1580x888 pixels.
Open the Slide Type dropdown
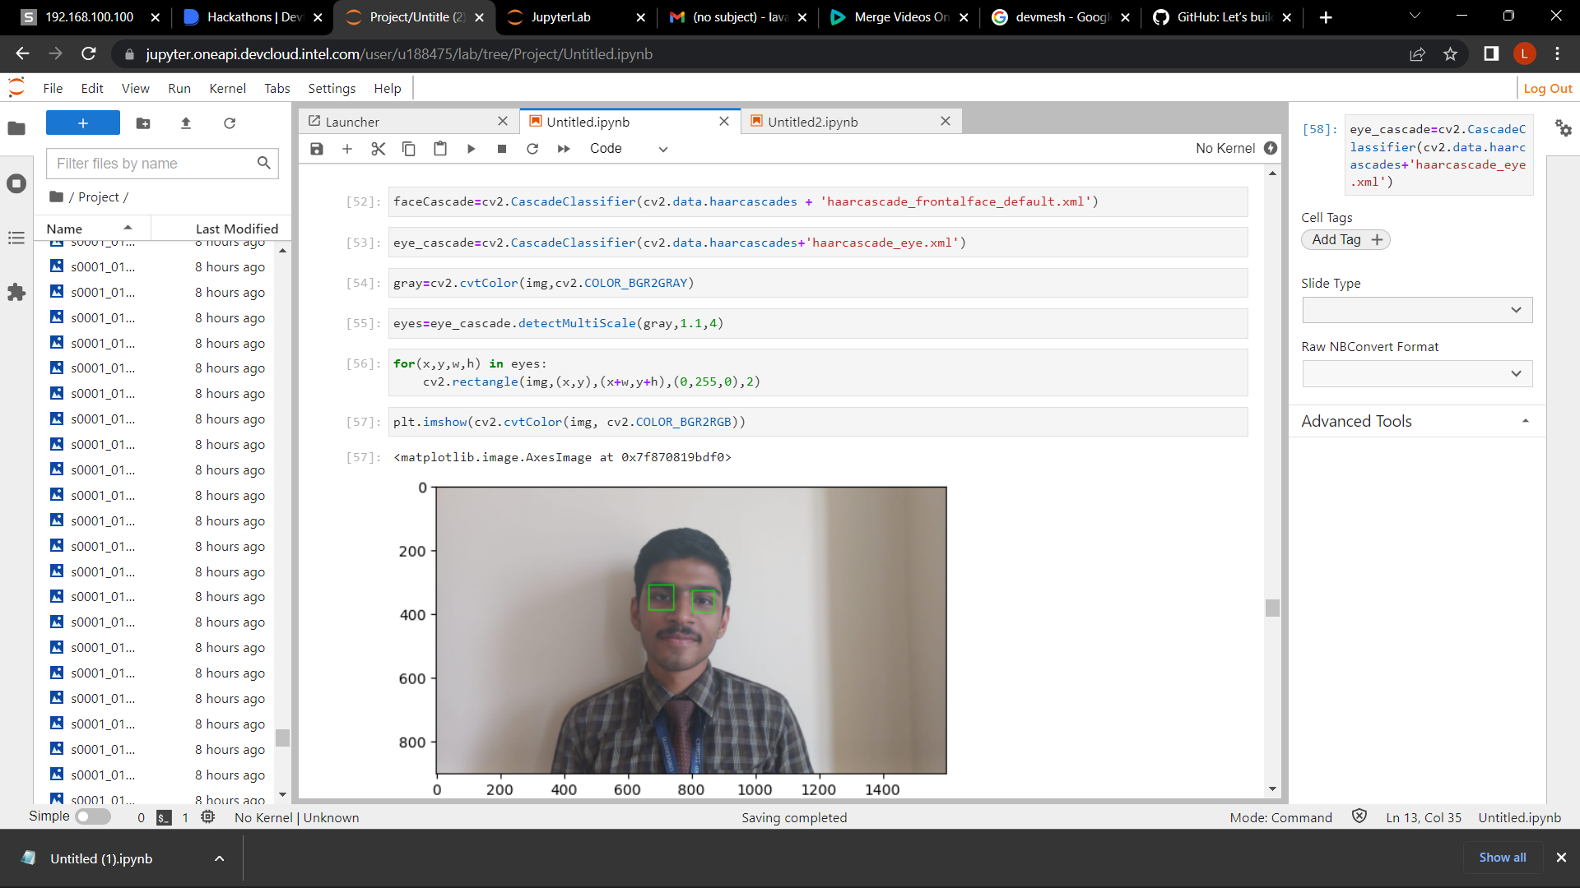(x=1417, y=310)
